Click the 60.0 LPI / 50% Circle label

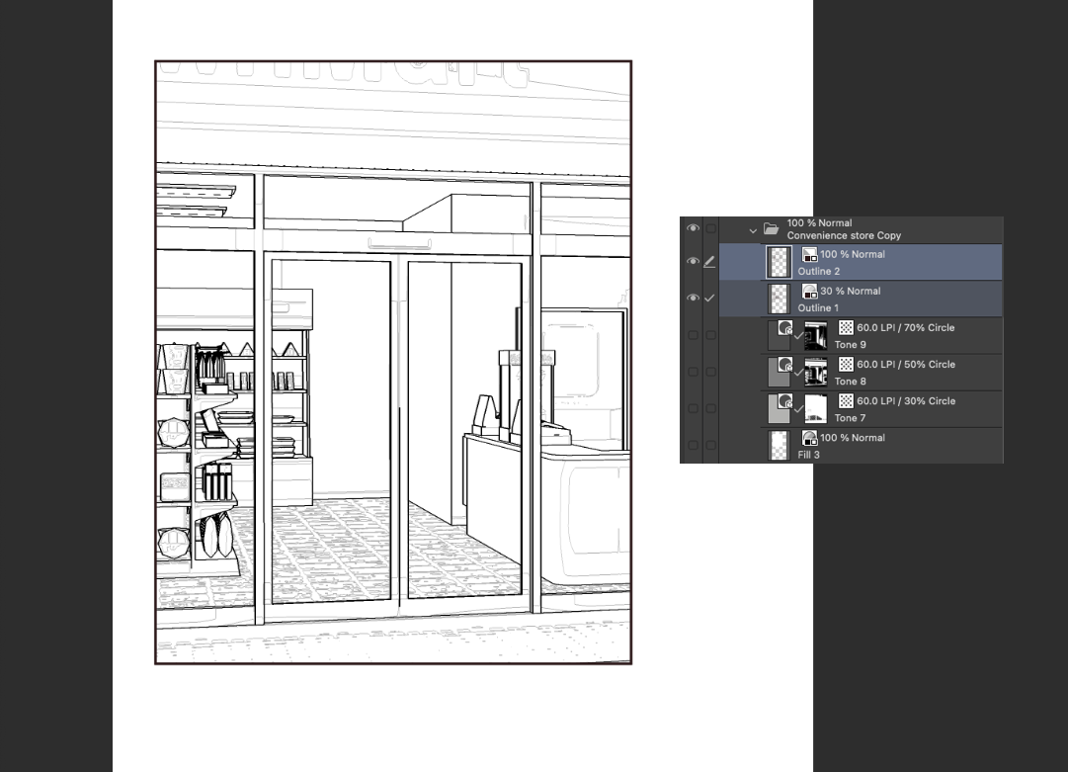(906, 365)
